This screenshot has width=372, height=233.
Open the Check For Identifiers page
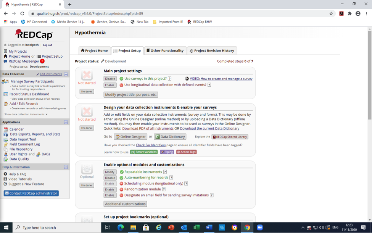[x=151, y=145]
